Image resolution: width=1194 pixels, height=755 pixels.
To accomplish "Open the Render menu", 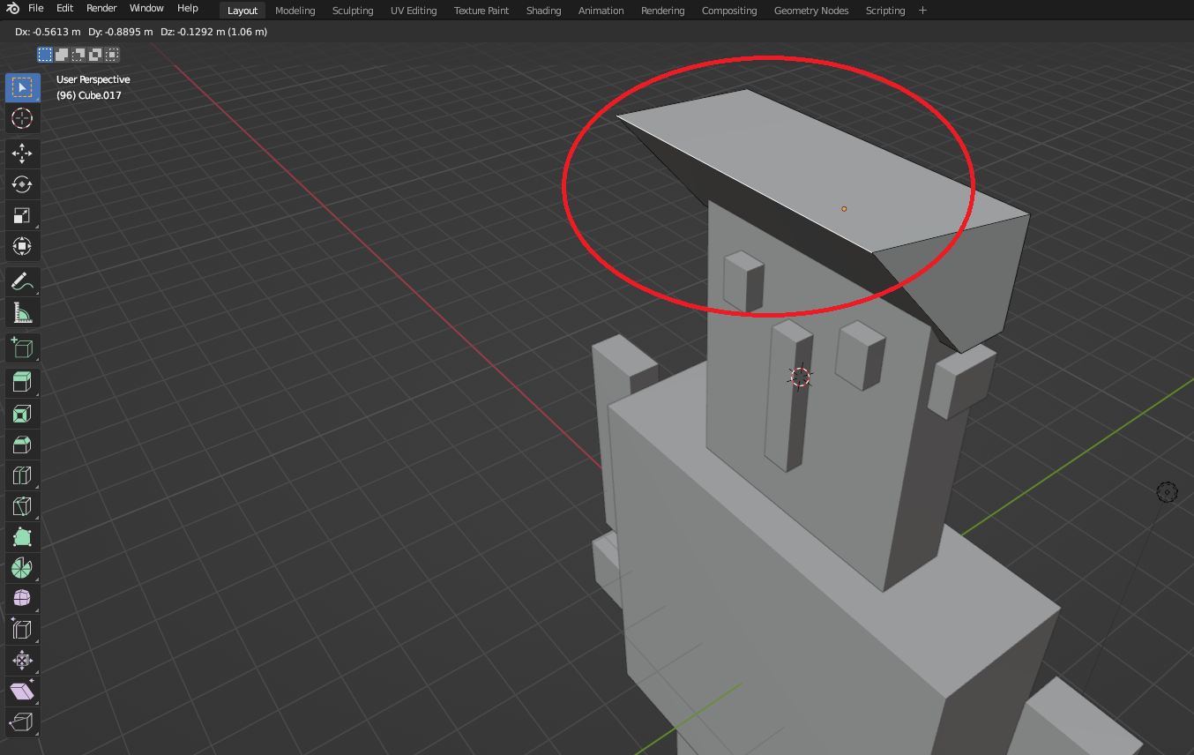I will point(101,9).
